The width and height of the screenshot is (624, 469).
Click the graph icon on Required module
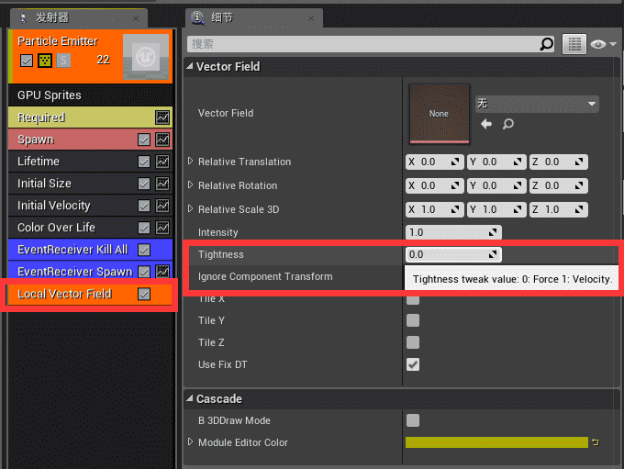point(162,117)
